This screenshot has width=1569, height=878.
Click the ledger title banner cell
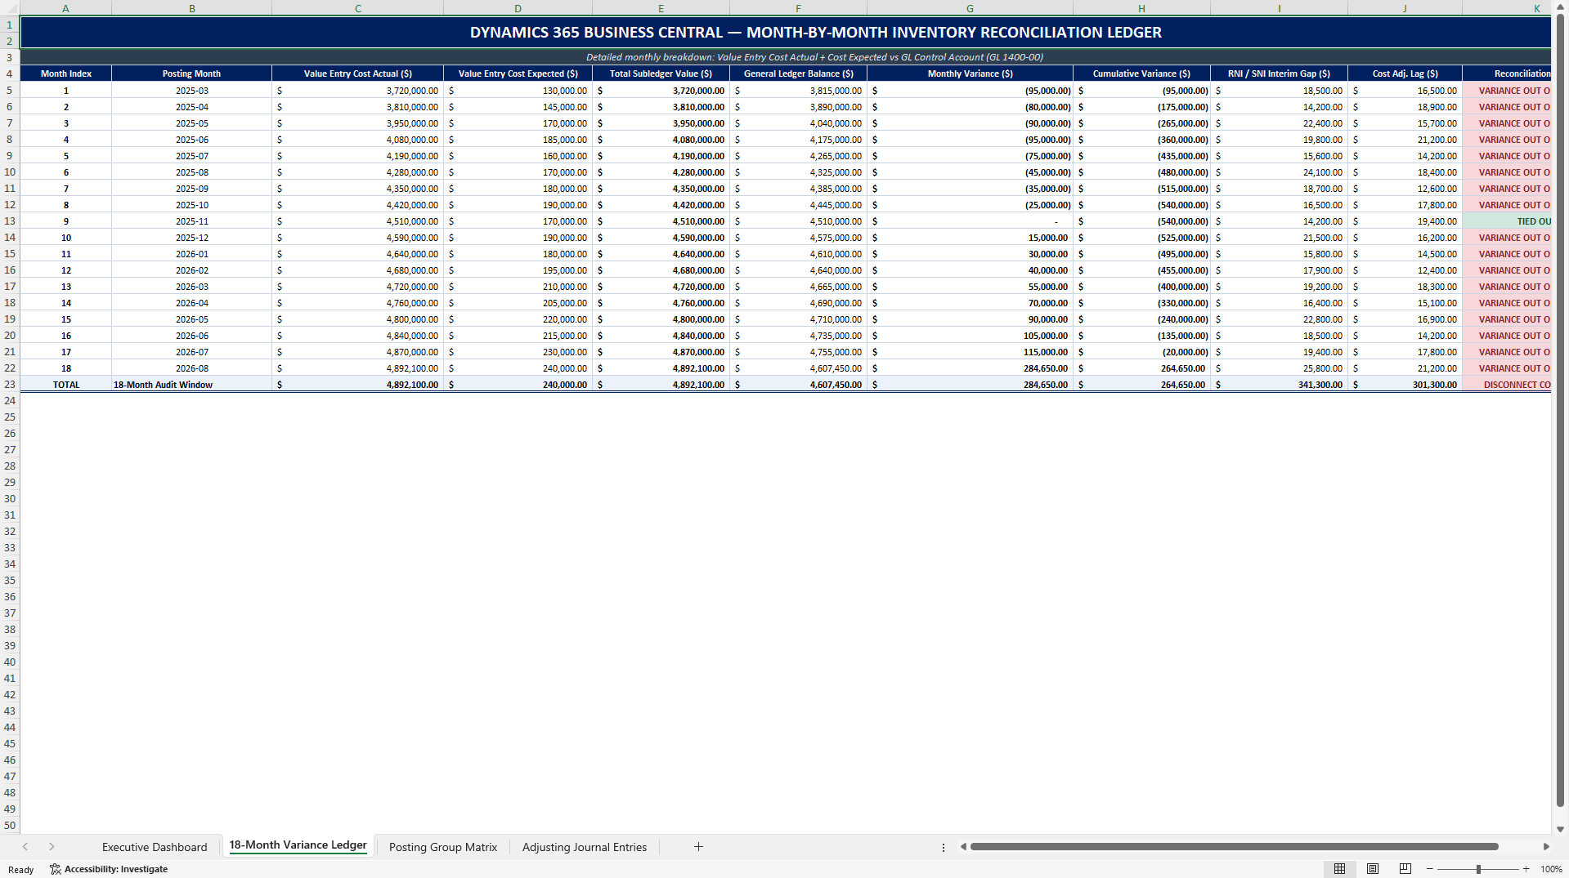click(x=786, y=33)
